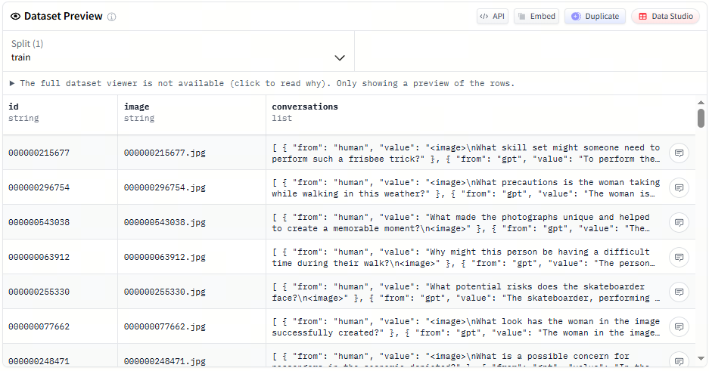Expand conversation cell for row 000000543038
Viewport: 709px width, 371px height.
tap(679, 222)
